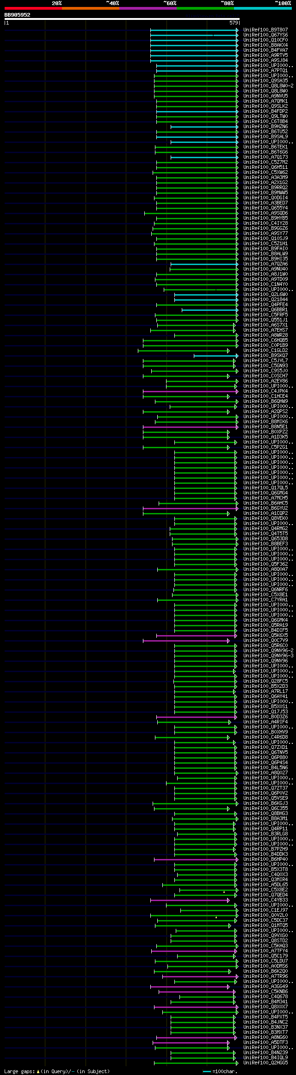Click the purple alignment bar for UniRef100_Q0C7V9

click(186, 641)
